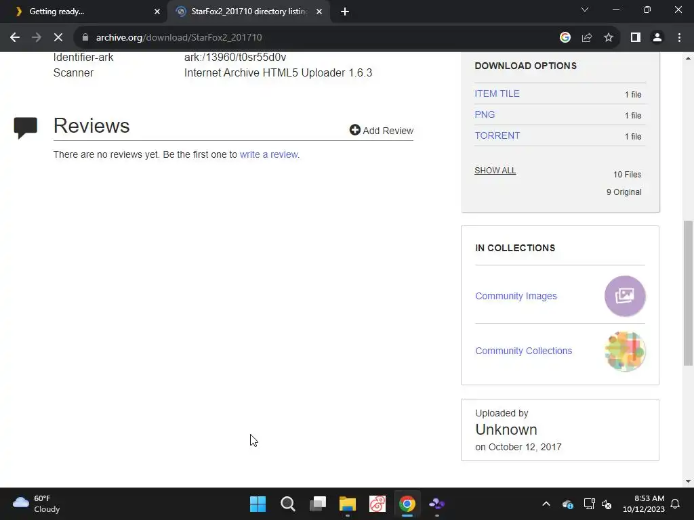The height and width of the screenshot is (520, 694).
Task: Download the TORRENT file
Action: [497, 135]
